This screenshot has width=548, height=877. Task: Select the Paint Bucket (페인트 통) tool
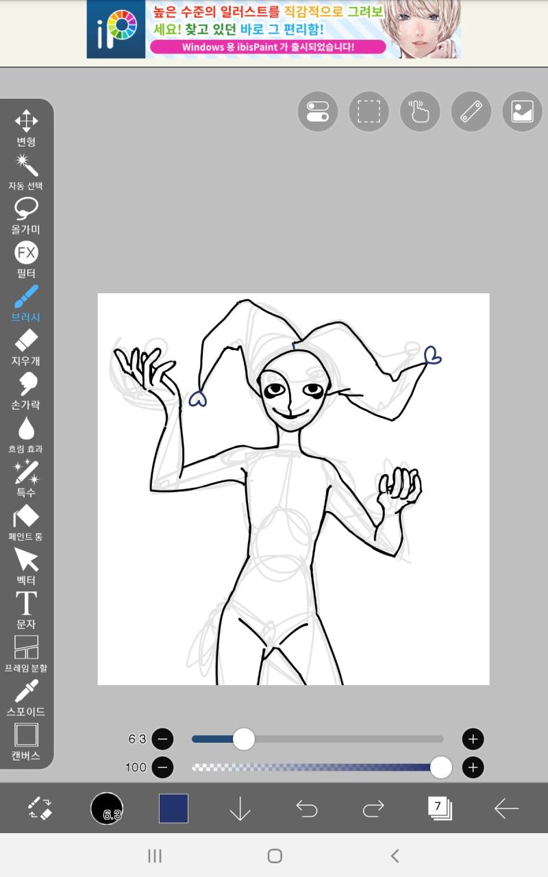[26, 523]
